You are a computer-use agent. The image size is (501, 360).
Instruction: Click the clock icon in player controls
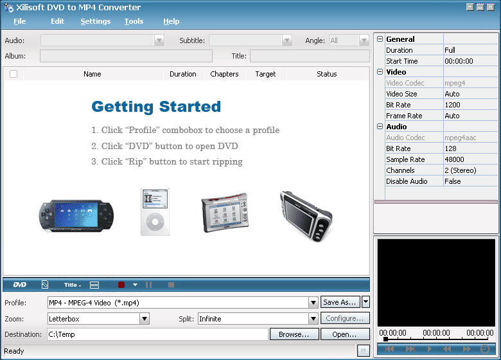tap(485, 349)
